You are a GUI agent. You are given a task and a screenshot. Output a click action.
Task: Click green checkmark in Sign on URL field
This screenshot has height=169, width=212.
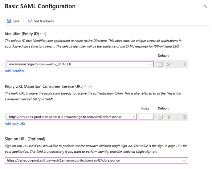tap(185, 160)
